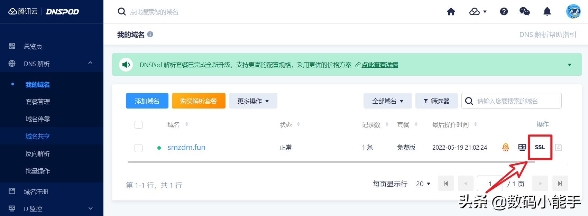Click the orange rocket icon for smzdm.fun
The width and height of the screenshot is (588, 216).
506,147
